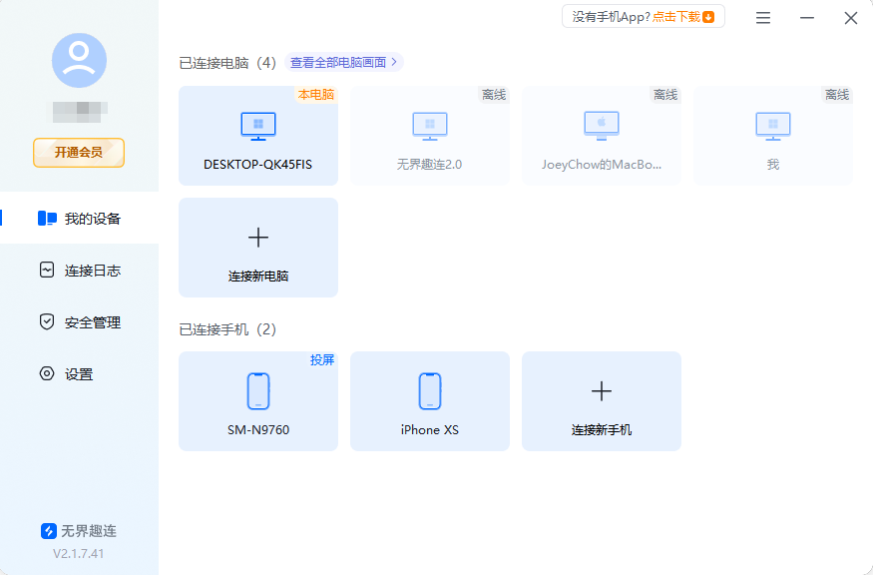Click the 开通会员 membership button
Screen dimensions: 873x575
pos(78,153)
